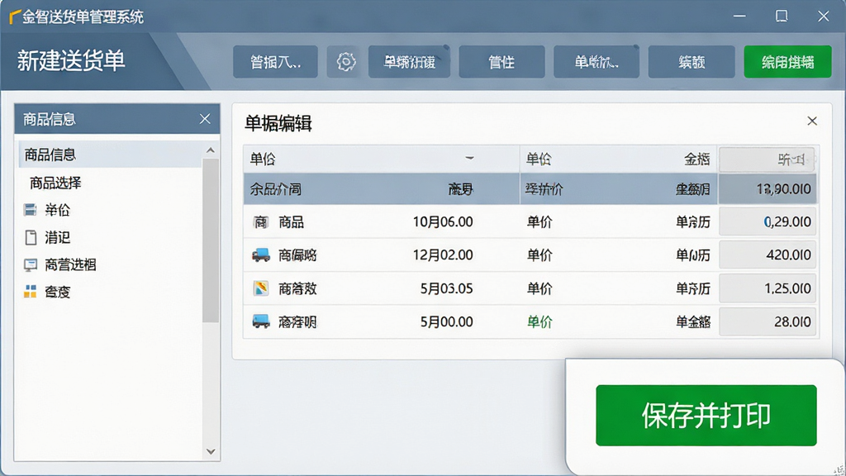Click the amount field in the highlighted blue row
The height and width of the screenshot is (476, 846).
point(768,189)
